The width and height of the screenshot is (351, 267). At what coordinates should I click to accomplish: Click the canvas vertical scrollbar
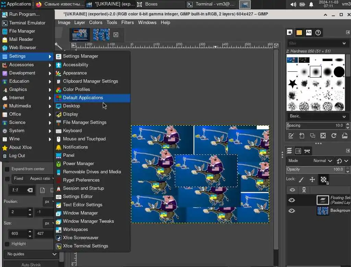pos(276,150)
